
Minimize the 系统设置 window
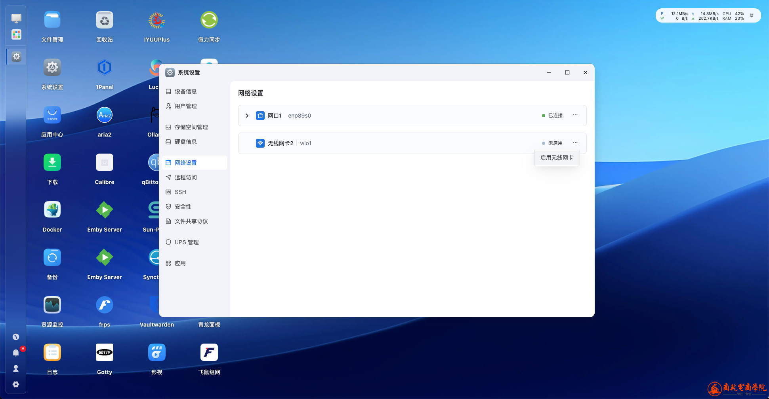tap(549, 72)
